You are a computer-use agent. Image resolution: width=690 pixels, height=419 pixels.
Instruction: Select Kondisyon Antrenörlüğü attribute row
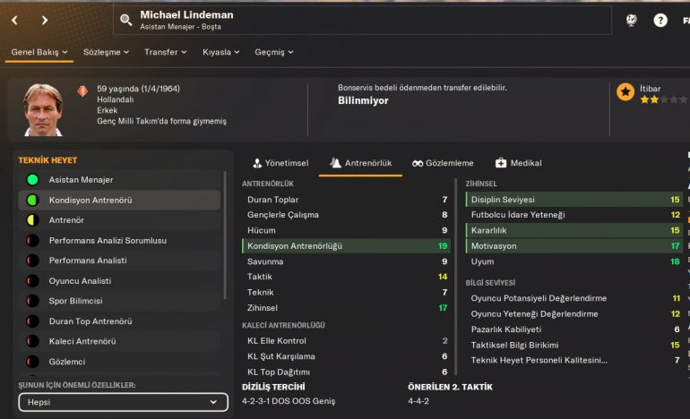(347, 245)
